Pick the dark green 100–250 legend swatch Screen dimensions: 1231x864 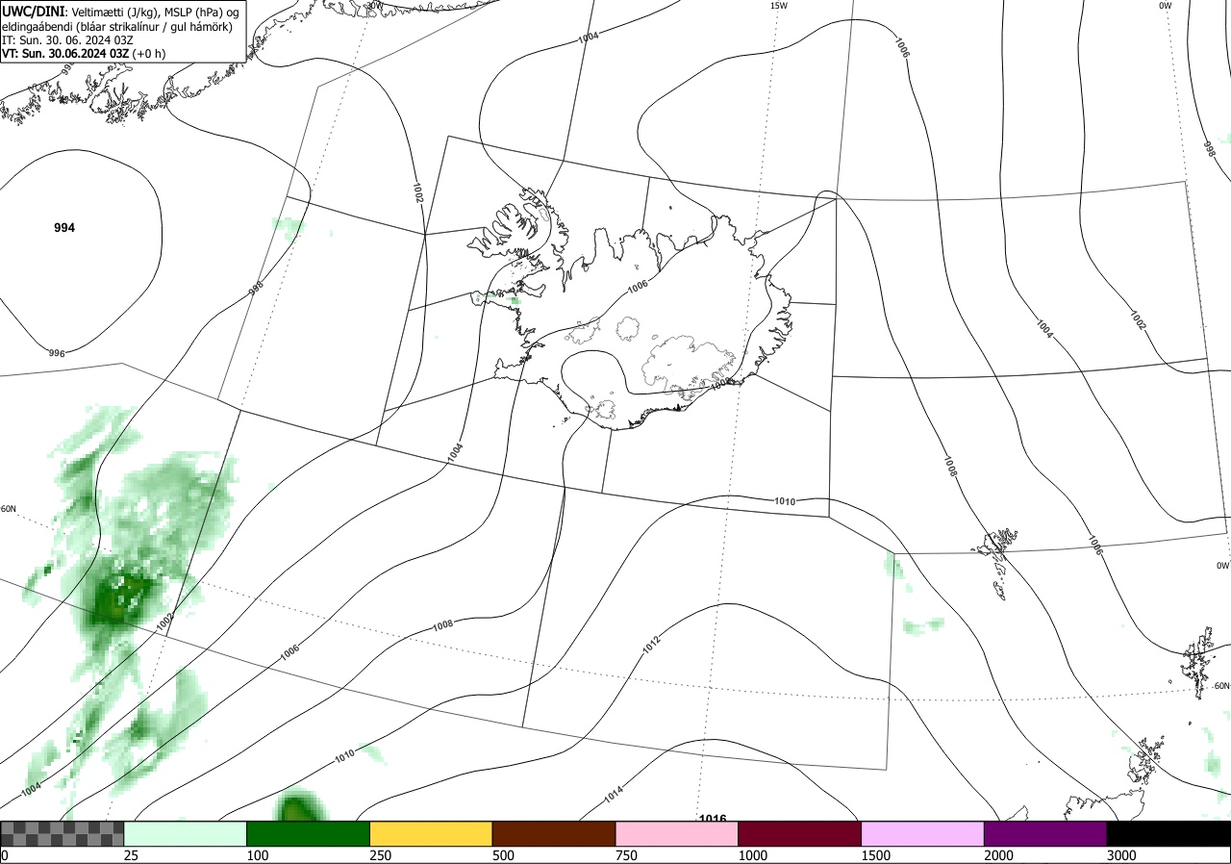click(308, 833)
